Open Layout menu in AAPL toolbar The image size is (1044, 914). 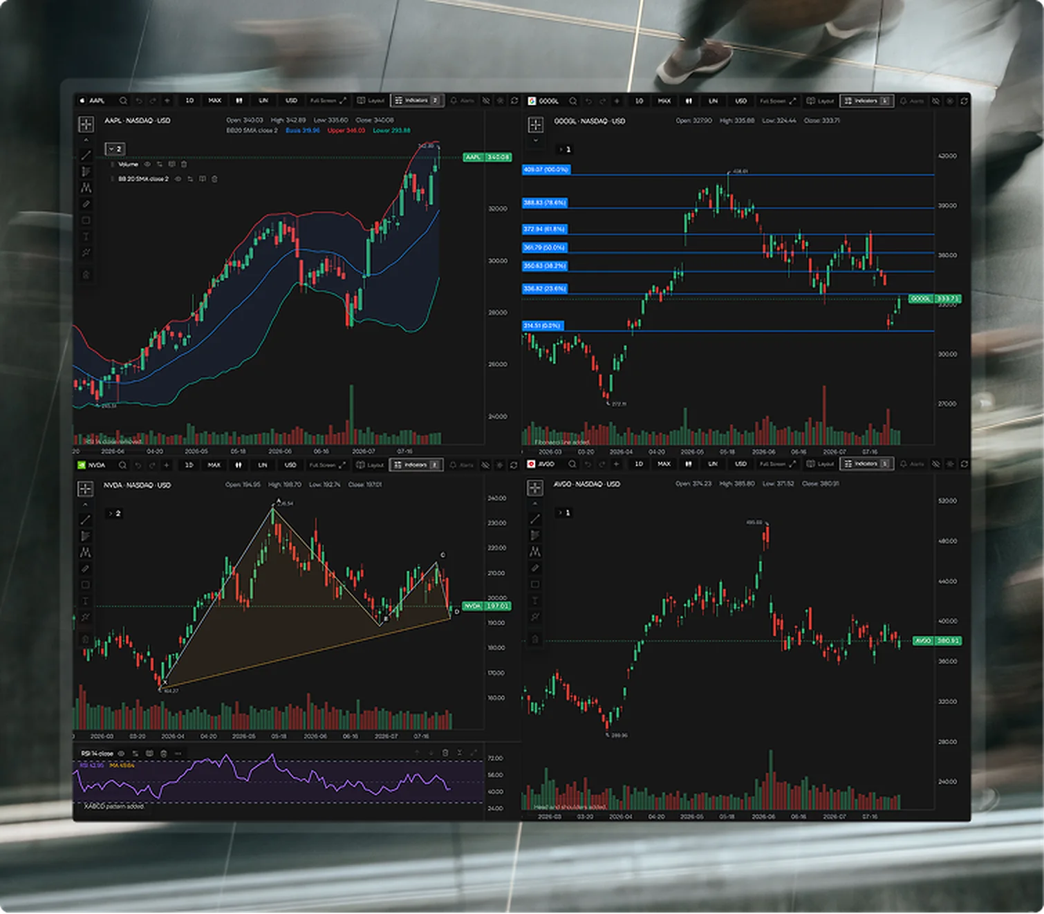tap(370, 100)
